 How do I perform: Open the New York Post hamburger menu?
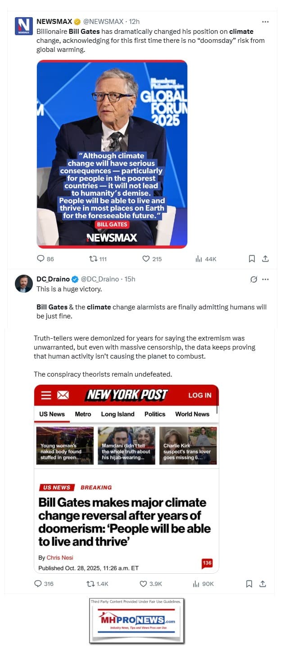click(46, 395)
